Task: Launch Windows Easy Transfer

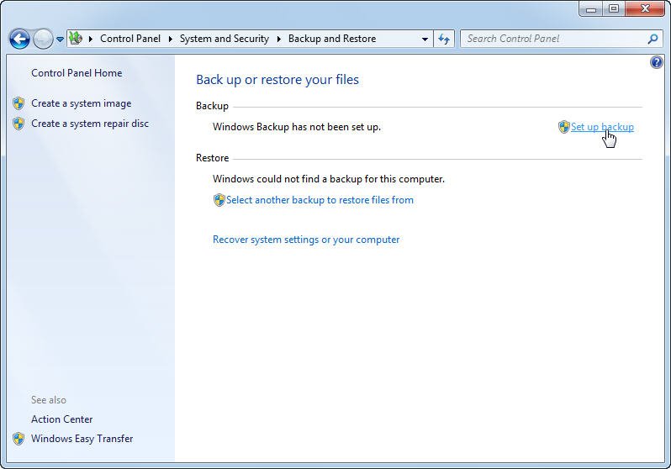Action: [x=82, y=439]
